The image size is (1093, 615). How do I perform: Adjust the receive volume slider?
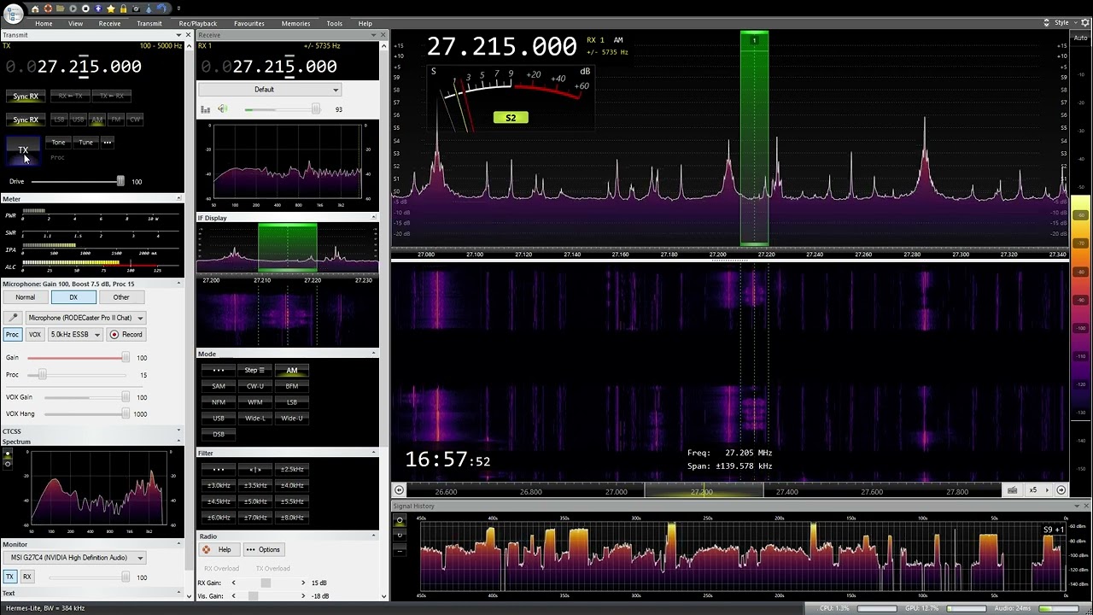coord(315,109)
